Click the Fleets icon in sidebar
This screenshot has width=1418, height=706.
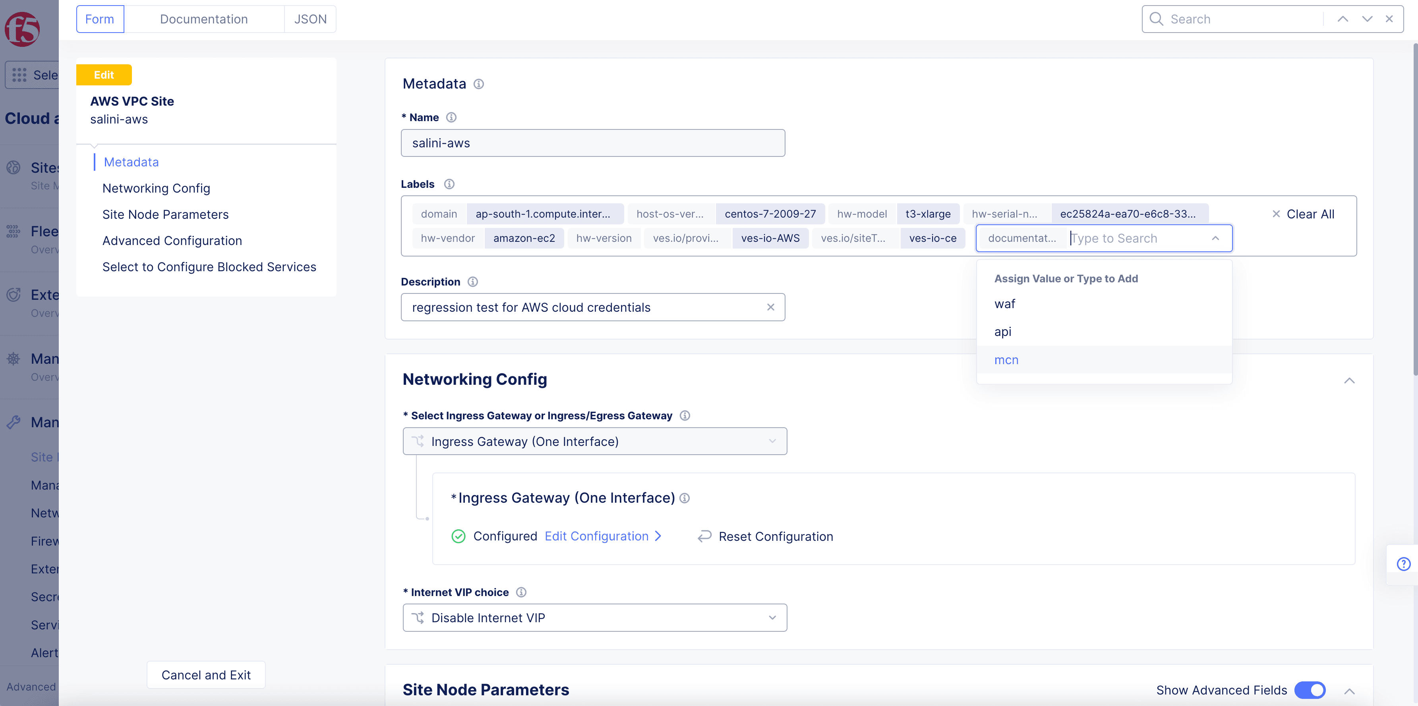13,231
